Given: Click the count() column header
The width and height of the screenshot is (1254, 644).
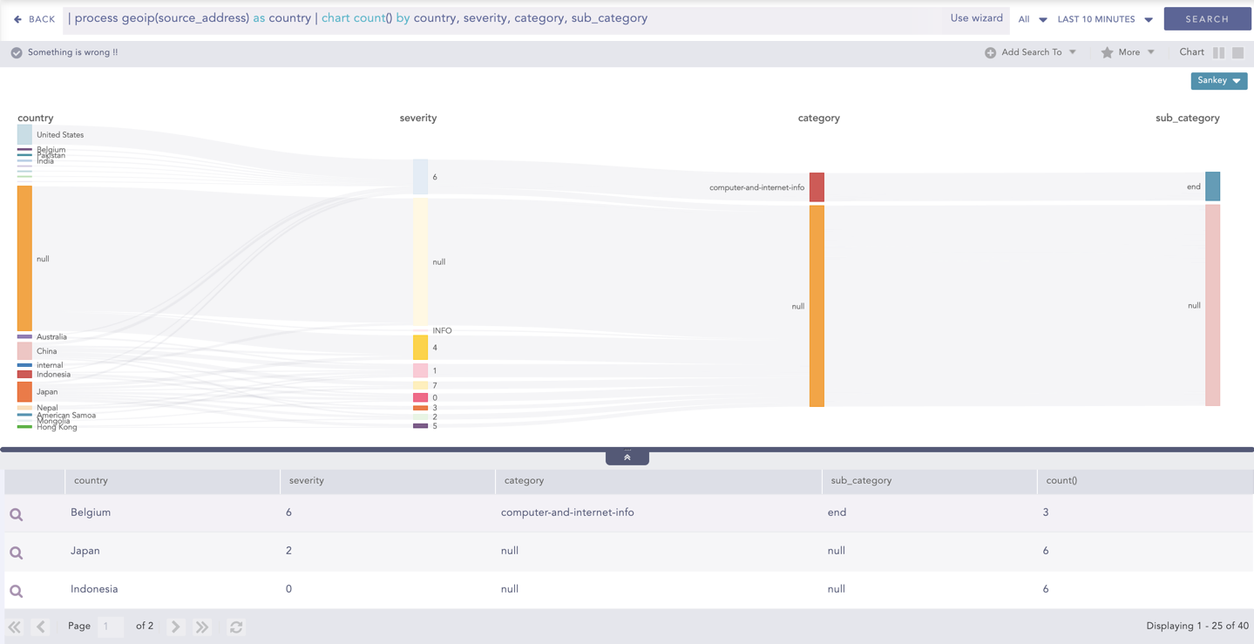Looking at the screenshot, I should click(x=1061, y=481).
